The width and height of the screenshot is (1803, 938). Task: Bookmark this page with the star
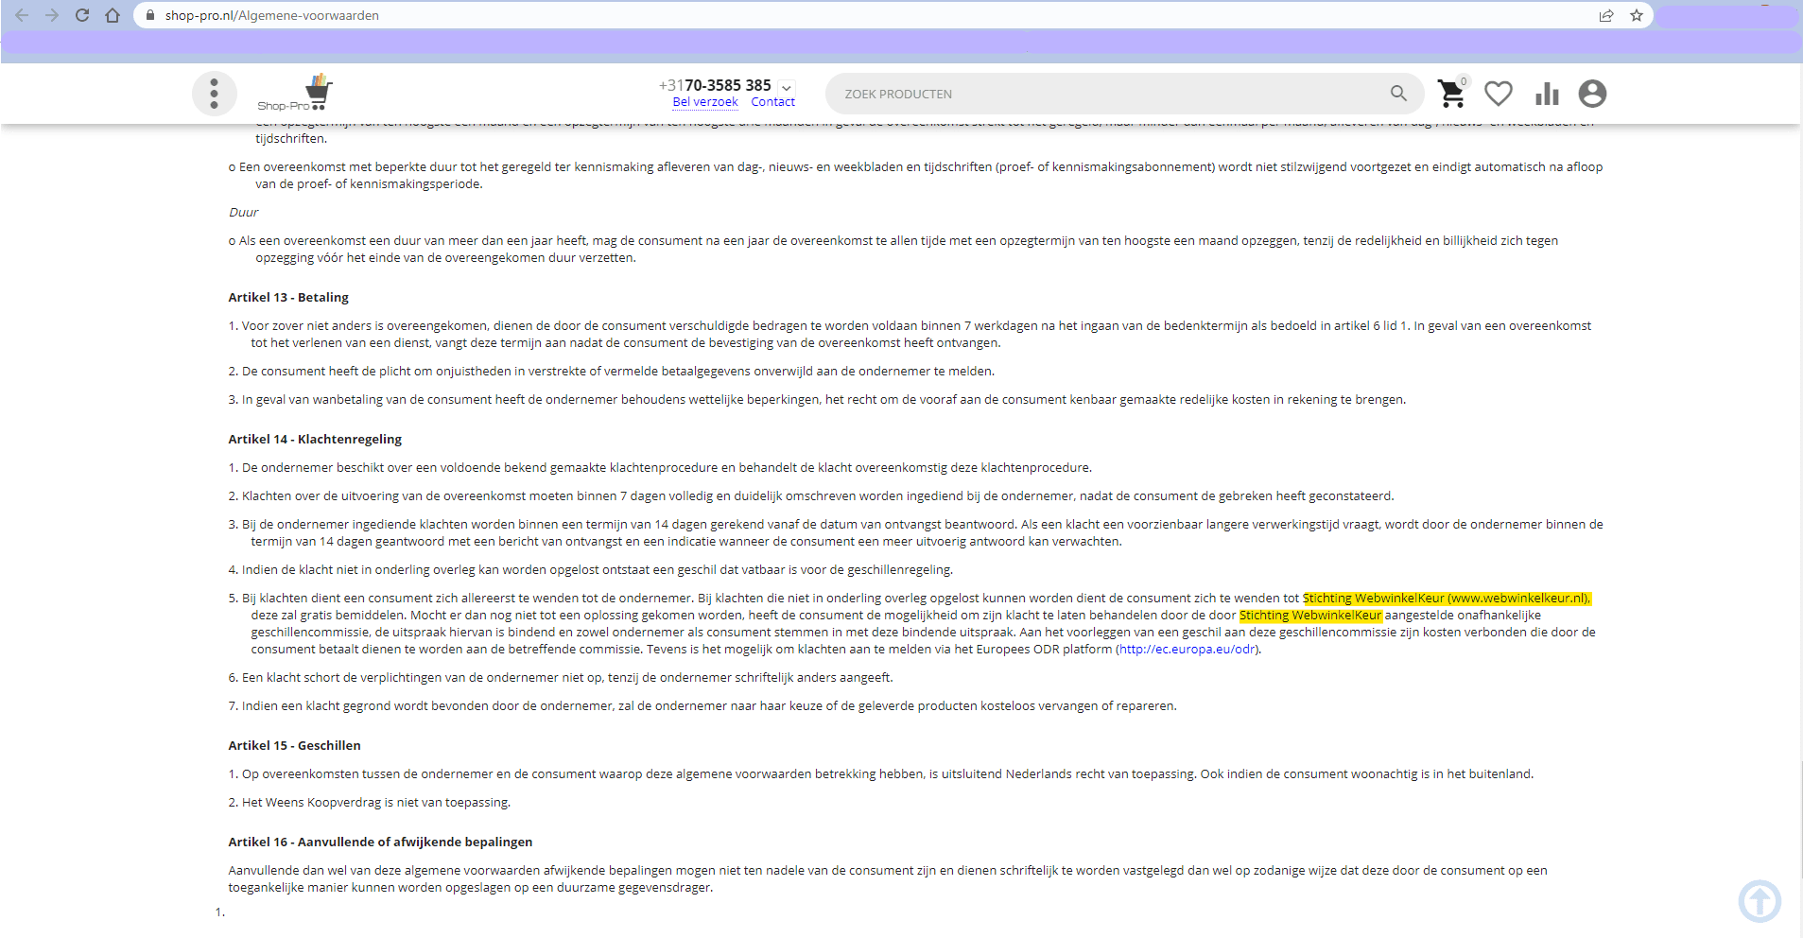tap(1637, 15)
